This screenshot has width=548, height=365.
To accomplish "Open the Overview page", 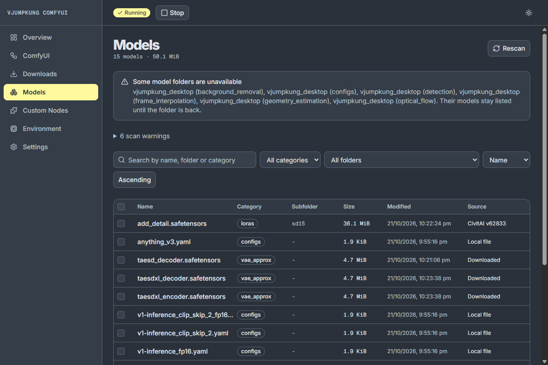I will (51, 37).
